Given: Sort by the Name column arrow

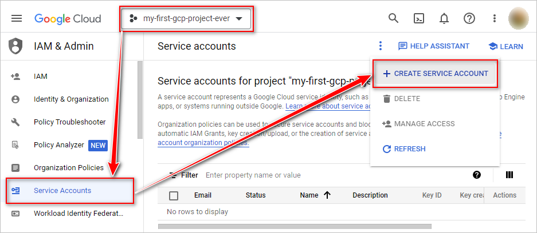Looking at the screenshot, I should click(327, 195).
